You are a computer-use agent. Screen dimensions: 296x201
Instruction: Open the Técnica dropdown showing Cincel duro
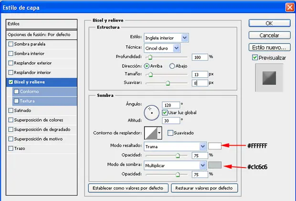pos(162,48)
